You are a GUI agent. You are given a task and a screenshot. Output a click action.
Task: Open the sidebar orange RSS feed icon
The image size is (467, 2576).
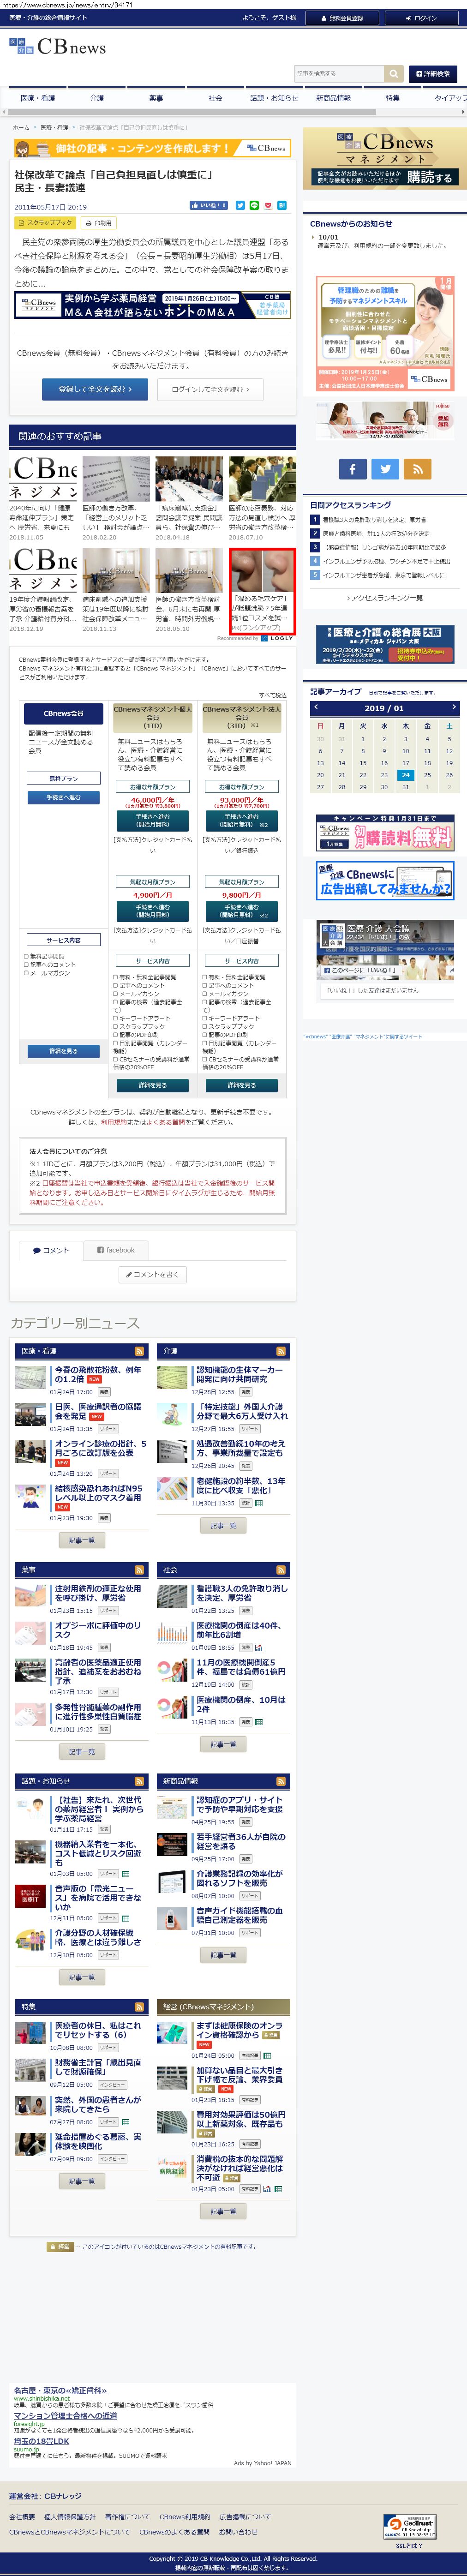(x=417, y=468)
